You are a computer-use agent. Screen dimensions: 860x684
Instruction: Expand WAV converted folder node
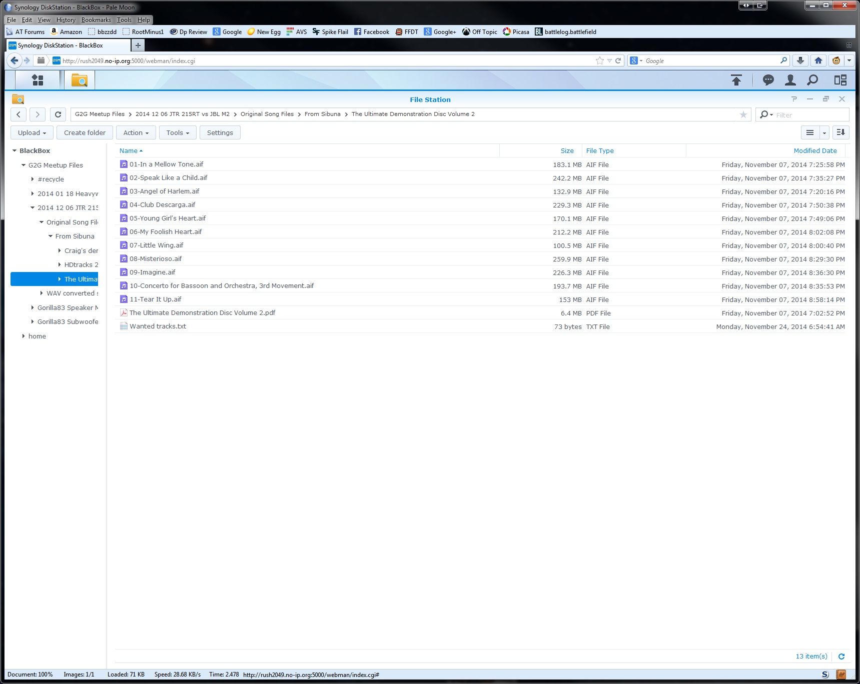coord(42,293)
